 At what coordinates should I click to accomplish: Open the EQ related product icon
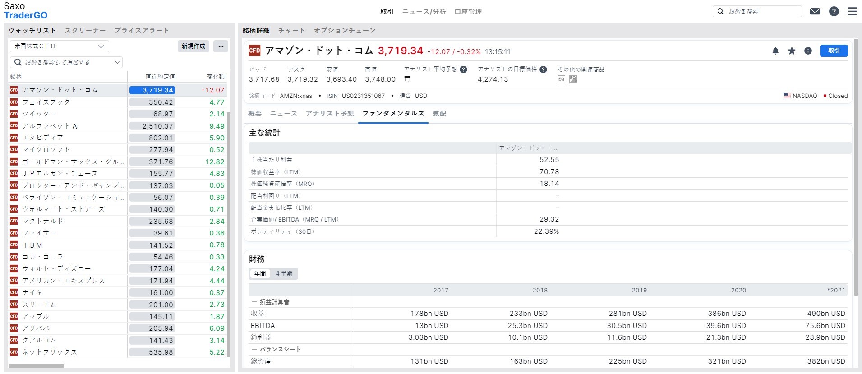click(561, 79)
